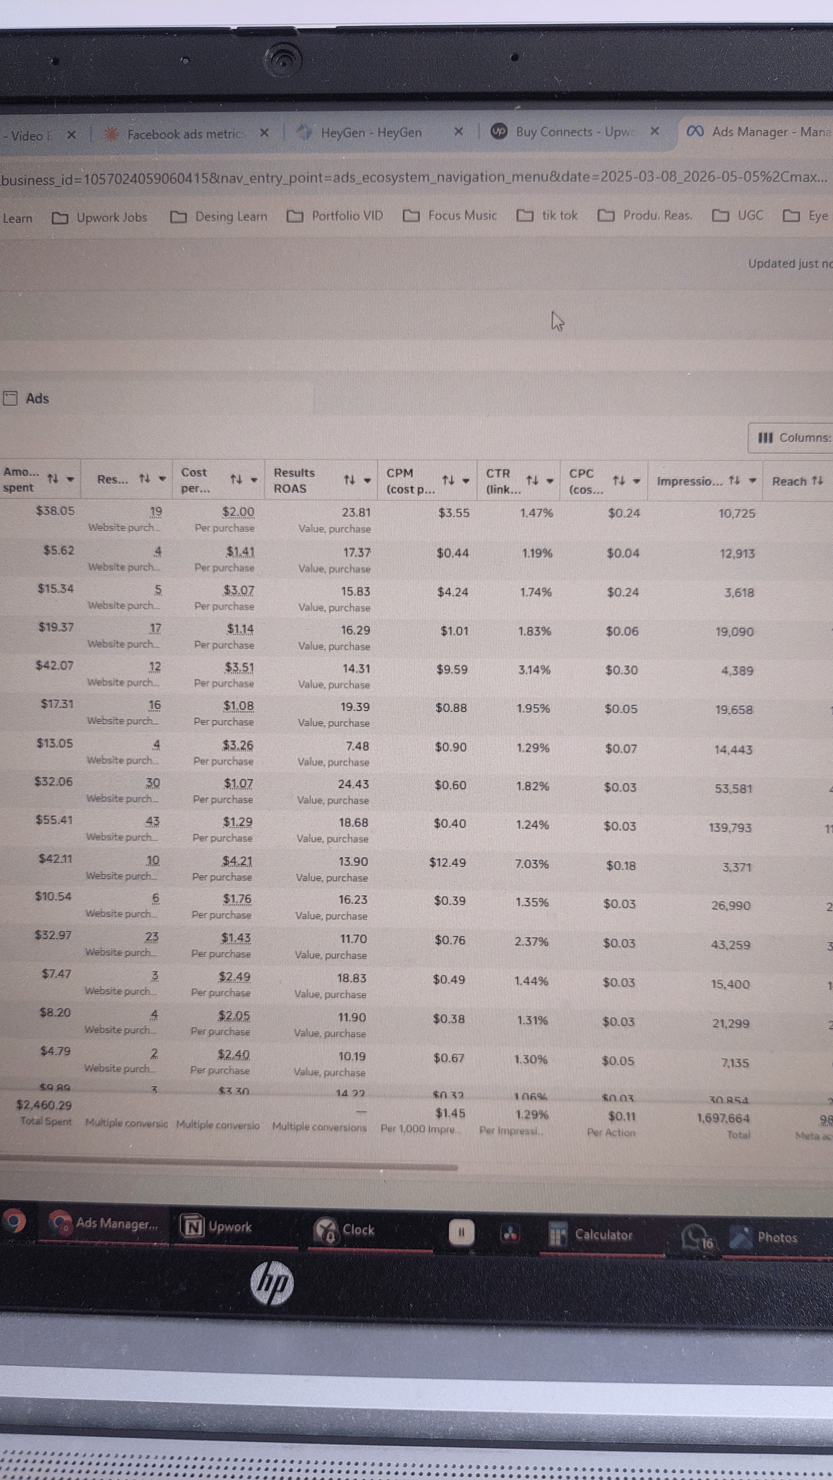Open the Desing Learn bookmark folder

(x=219, y=217)
